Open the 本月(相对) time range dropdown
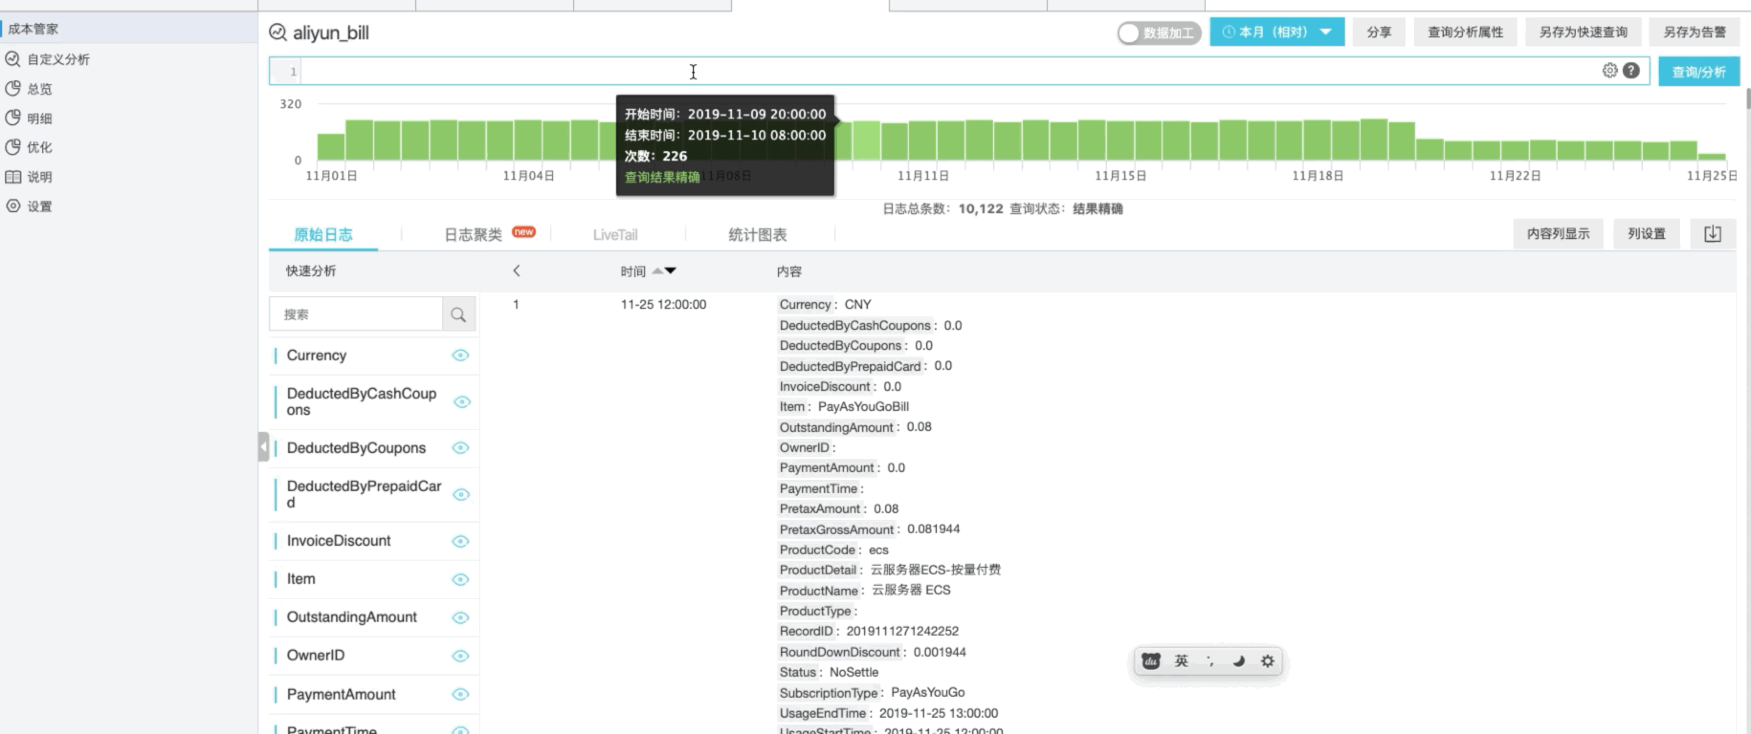This screenshot has height=734, width=1751. coord(1276,32)
